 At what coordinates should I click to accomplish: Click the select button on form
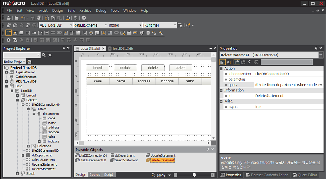coord(181,68)
